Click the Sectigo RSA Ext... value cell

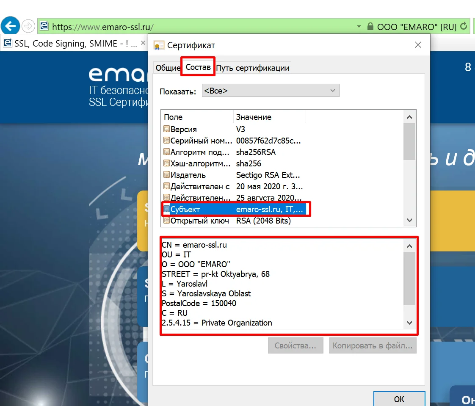(x=268, y=175)
